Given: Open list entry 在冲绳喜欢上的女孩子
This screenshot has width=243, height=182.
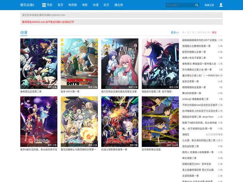Looking at the screenshot, I should [x=200, y=111].
